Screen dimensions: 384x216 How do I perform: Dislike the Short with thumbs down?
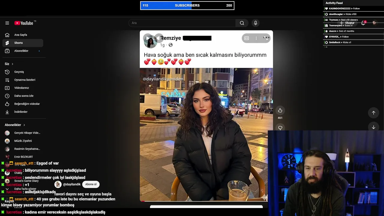pos(280,128)
